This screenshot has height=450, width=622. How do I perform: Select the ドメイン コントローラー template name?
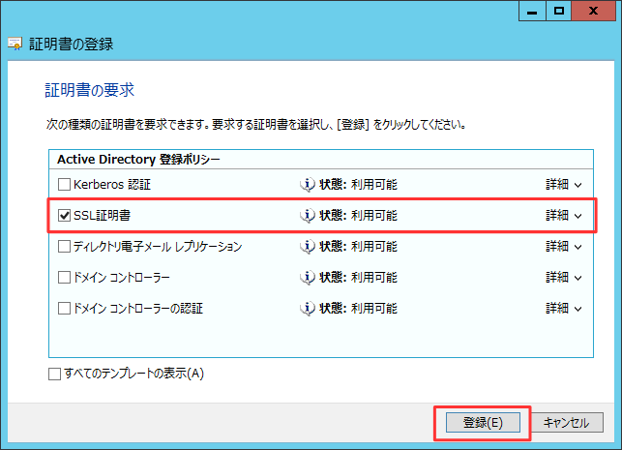click(121, 278)
